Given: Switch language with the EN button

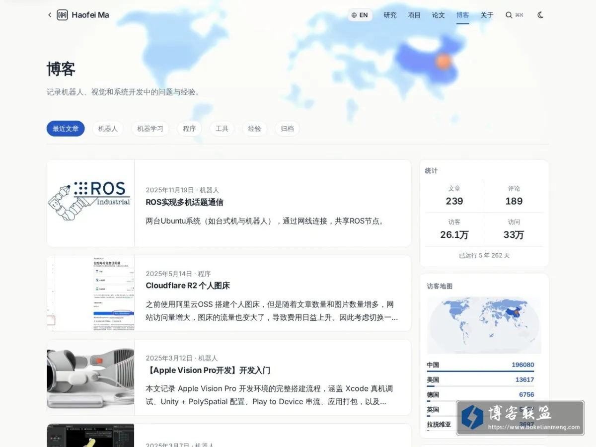Looking at the screenshot, I should click(360, 15).
